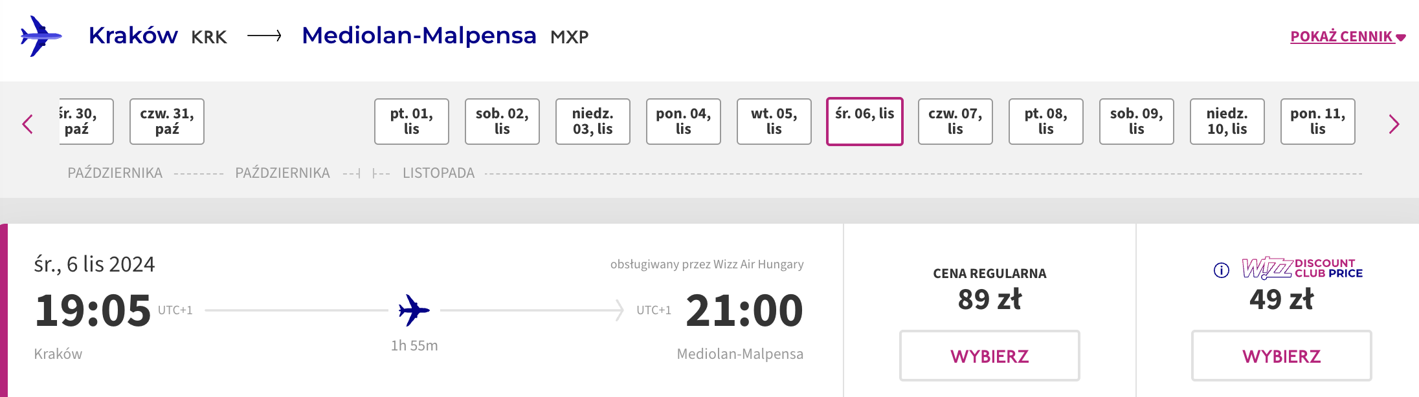Select the date sob. 02, lis
Viewport: 1419px width, 397px height.
pos(502,122)
